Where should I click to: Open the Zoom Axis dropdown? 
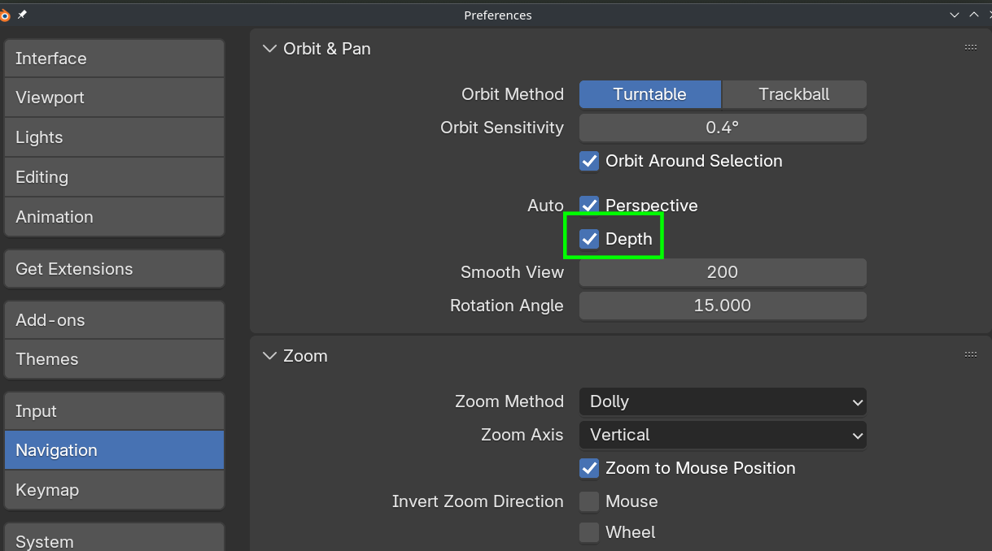pos(722,435)
